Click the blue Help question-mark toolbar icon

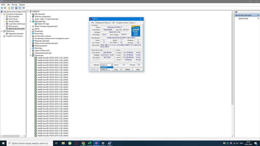click(x=16, y=8)
